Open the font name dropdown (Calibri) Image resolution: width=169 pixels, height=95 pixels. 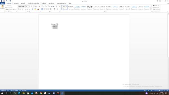pyautogui.click(x=25, y=6)
